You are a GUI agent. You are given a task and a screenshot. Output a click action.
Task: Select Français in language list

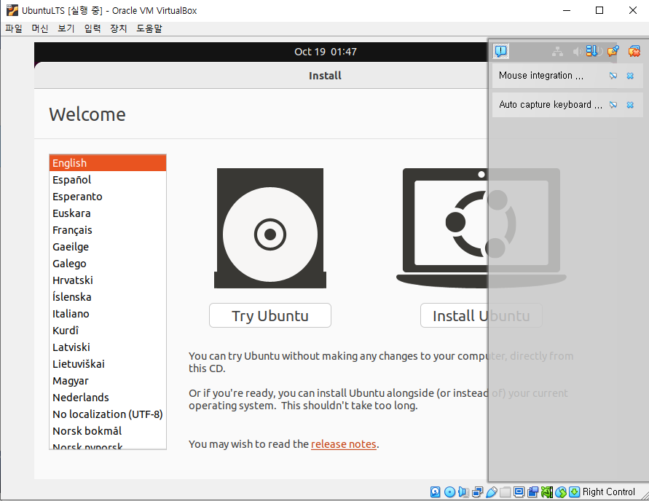pos(108,230)
